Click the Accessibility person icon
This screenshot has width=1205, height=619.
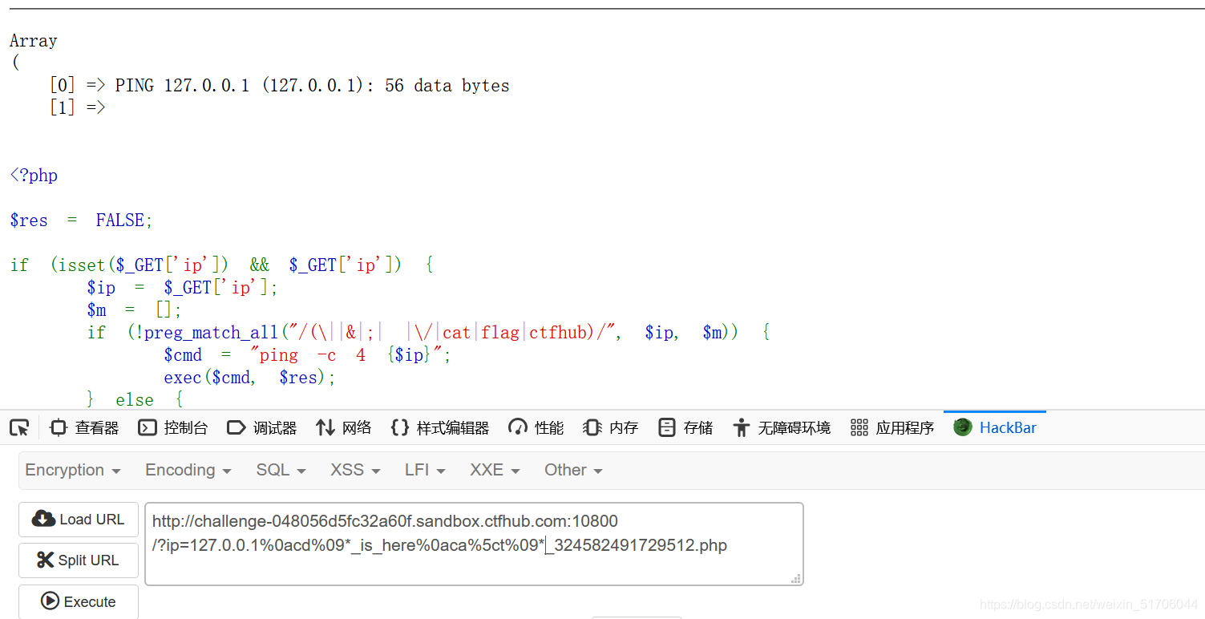pos(742,428)
